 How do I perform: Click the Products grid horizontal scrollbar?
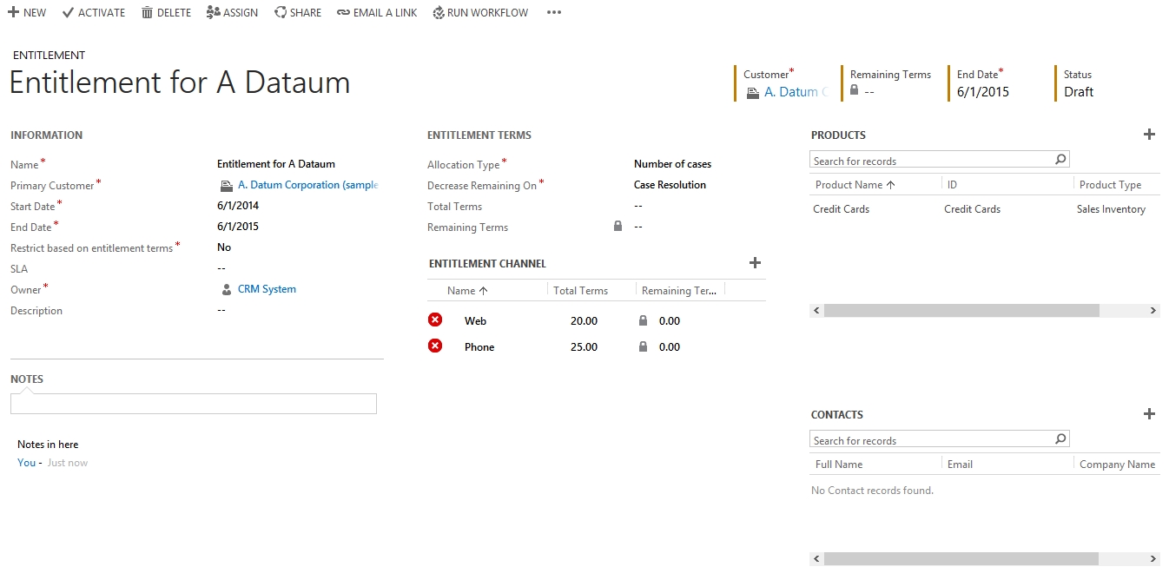tap(961, 311)
